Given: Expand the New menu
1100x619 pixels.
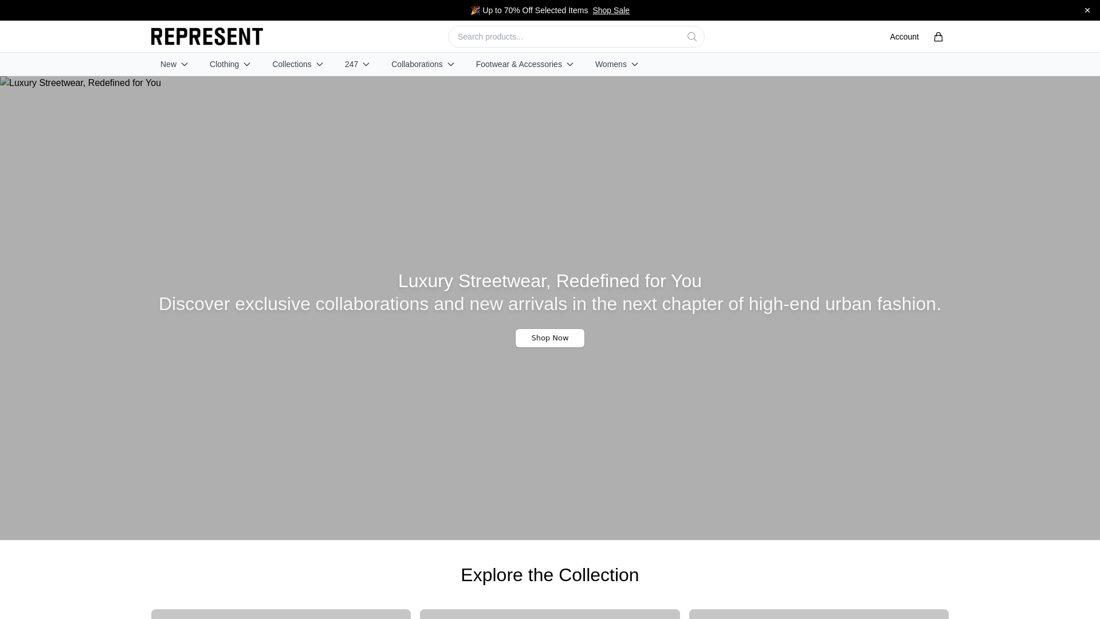Looking at the screenshot, I should click(174, 64).
